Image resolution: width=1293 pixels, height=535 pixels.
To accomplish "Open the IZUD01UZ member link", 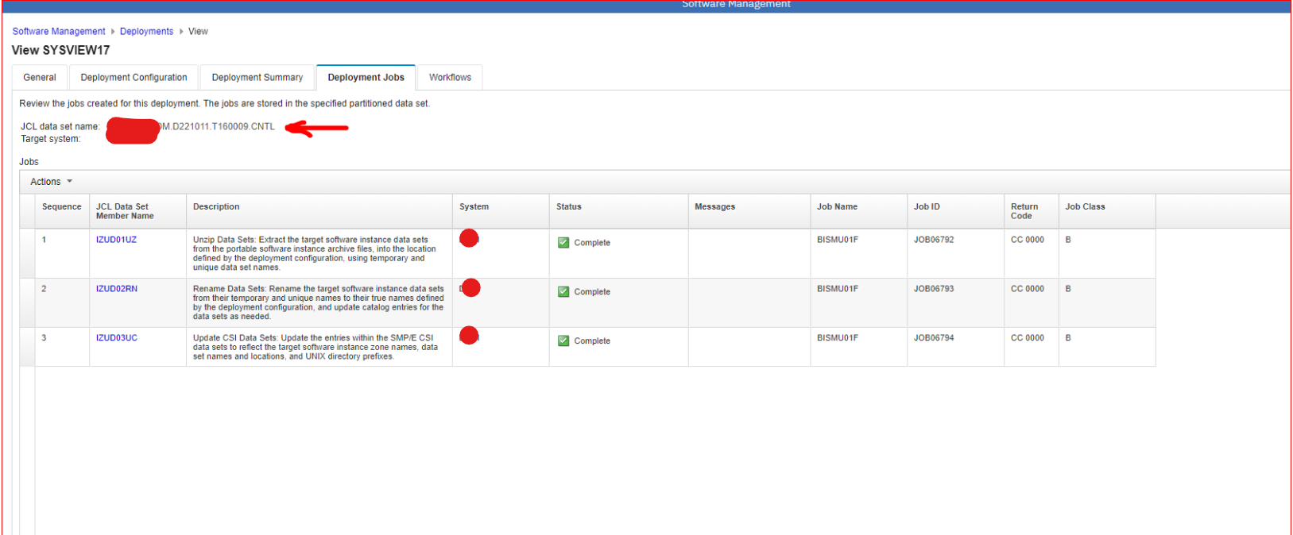I will pyautogui.click(x=116, y=240).
